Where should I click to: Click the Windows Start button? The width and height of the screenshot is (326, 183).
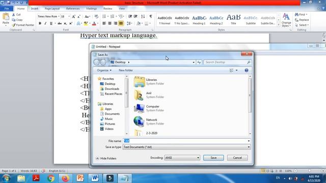pyautogui.click(x=6, y=178)
